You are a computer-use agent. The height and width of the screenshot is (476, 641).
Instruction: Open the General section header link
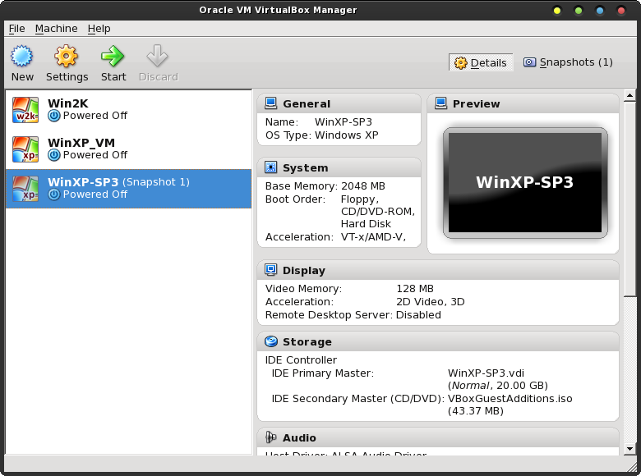[x=307, y=103]
